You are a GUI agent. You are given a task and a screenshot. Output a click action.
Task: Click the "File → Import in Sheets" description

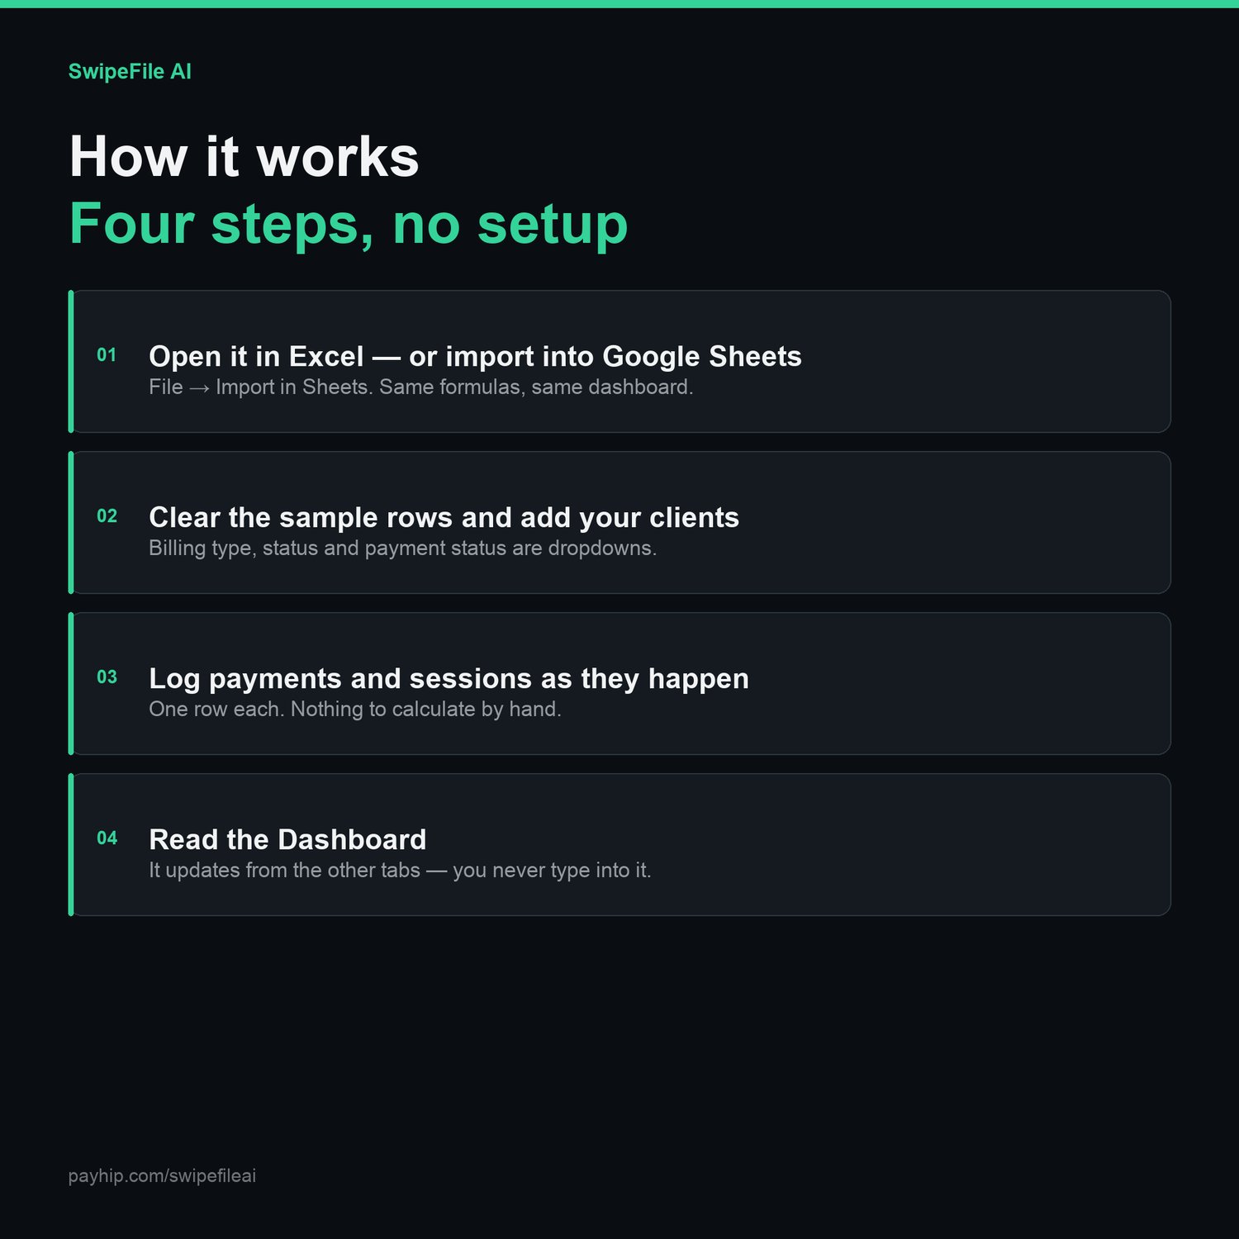tap(420, 387)
